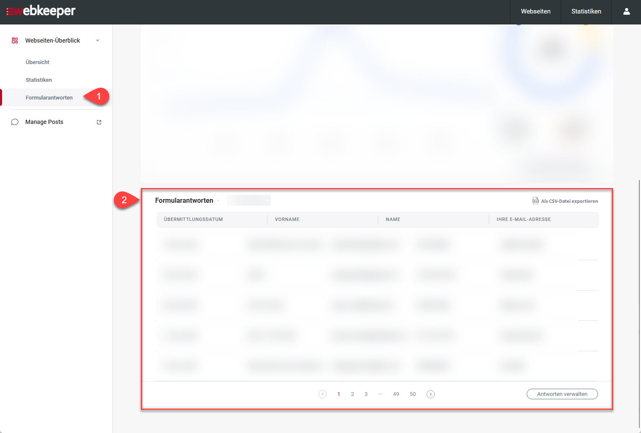Viewport: 641px width, 433px height.
Task: Select Übersicht in the sidebar
Action: pyautogui.click(x=38, y=62)
